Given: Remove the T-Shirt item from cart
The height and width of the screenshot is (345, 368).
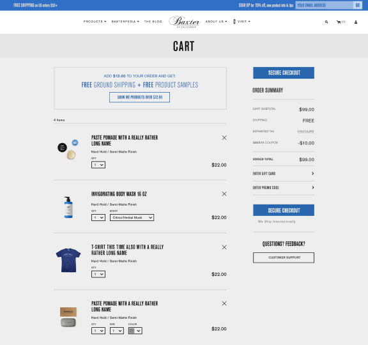Looking at the screenshot, I should [x=224, y=247].
